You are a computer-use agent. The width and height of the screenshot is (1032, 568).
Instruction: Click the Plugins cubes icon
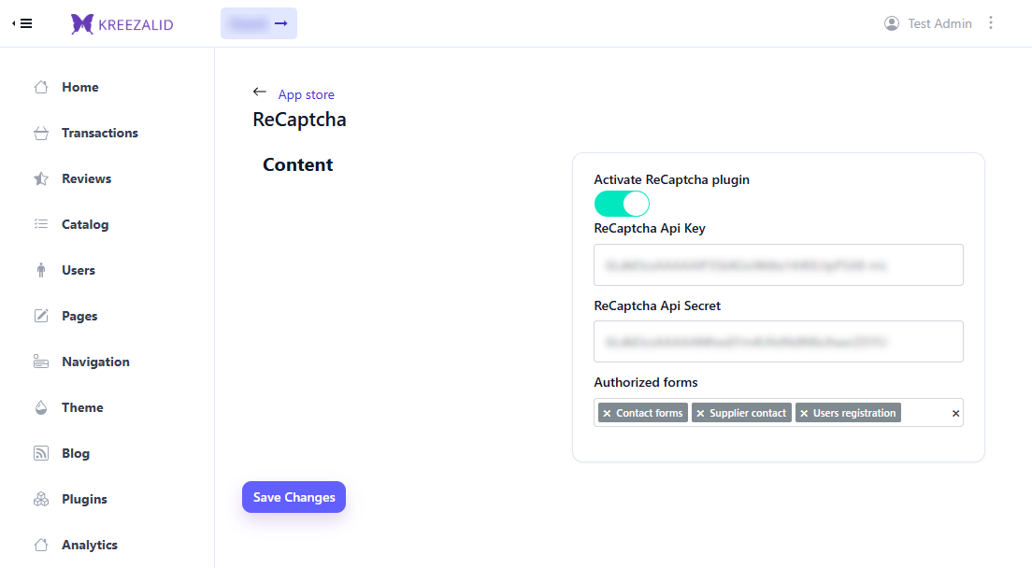pyautogui.click(x=41, y=499)
